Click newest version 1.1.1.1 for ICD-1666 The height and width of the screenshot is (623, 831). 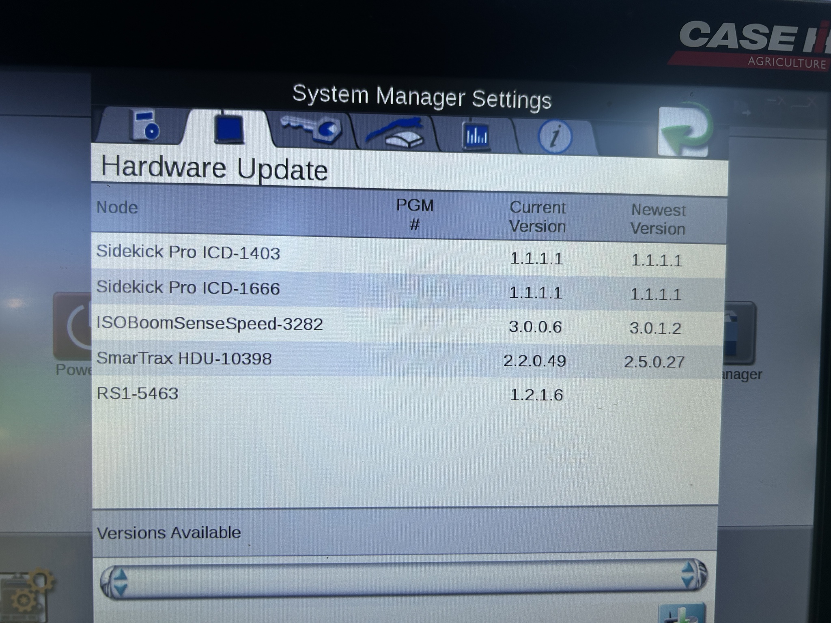656,294
